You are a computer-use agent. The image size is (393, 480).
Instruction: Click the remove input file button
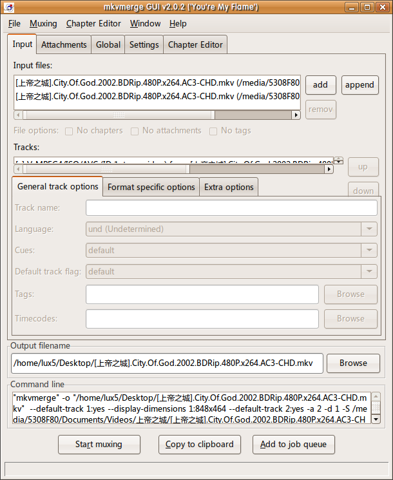[320, 110]
